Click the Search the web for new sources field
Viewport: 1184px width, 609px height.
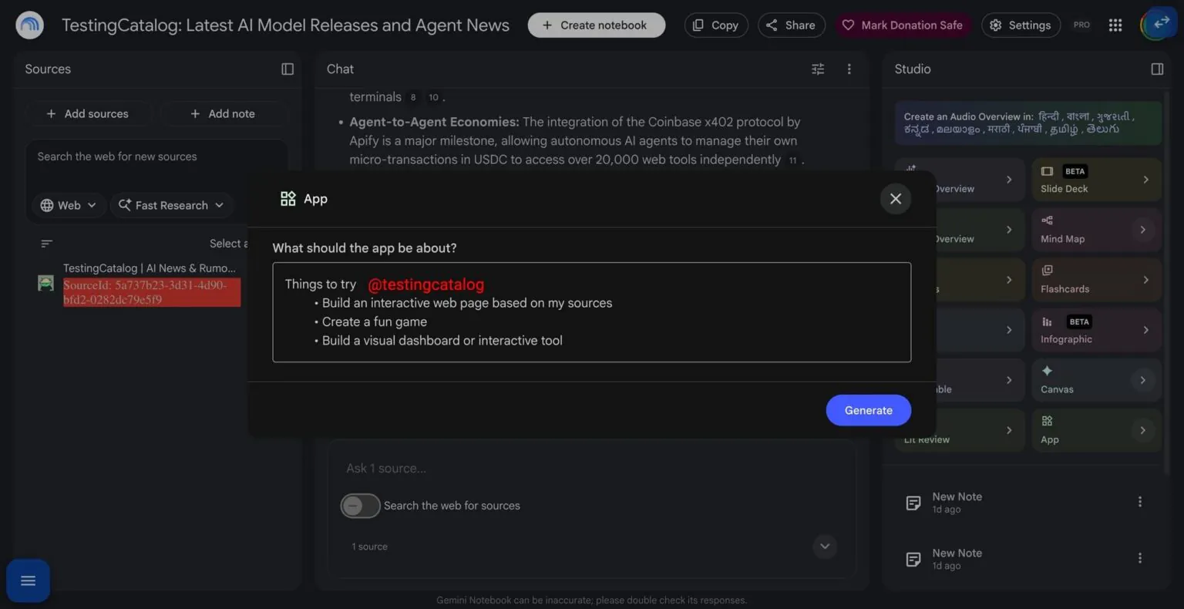pos(156,156)
